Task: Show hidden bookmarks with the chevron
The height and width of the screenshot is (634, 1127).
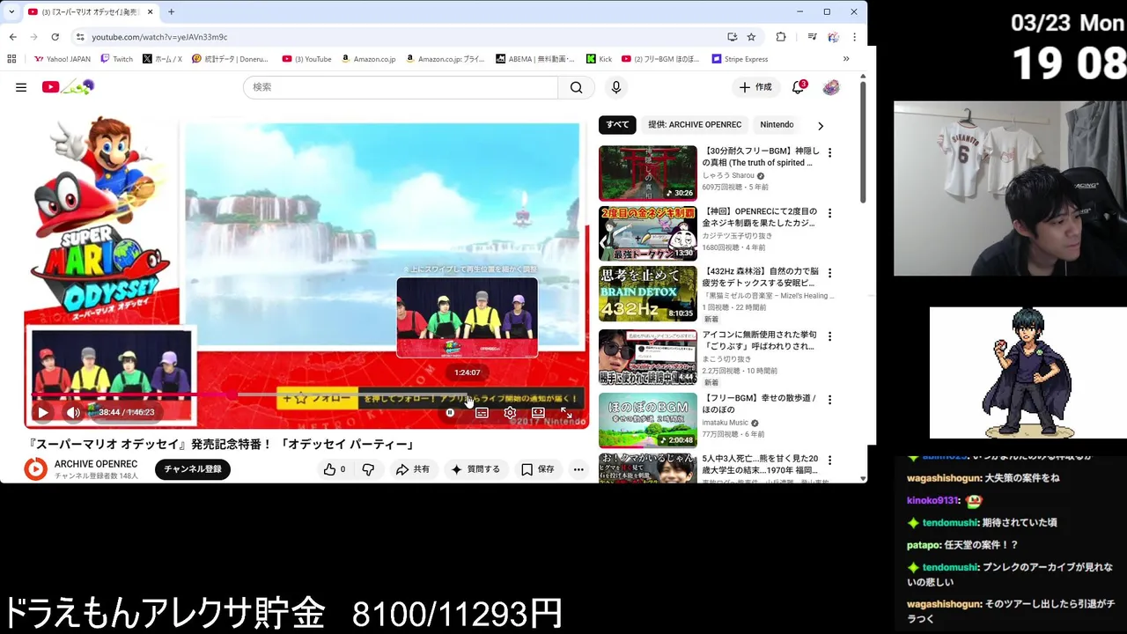Action: pos(846,59)
